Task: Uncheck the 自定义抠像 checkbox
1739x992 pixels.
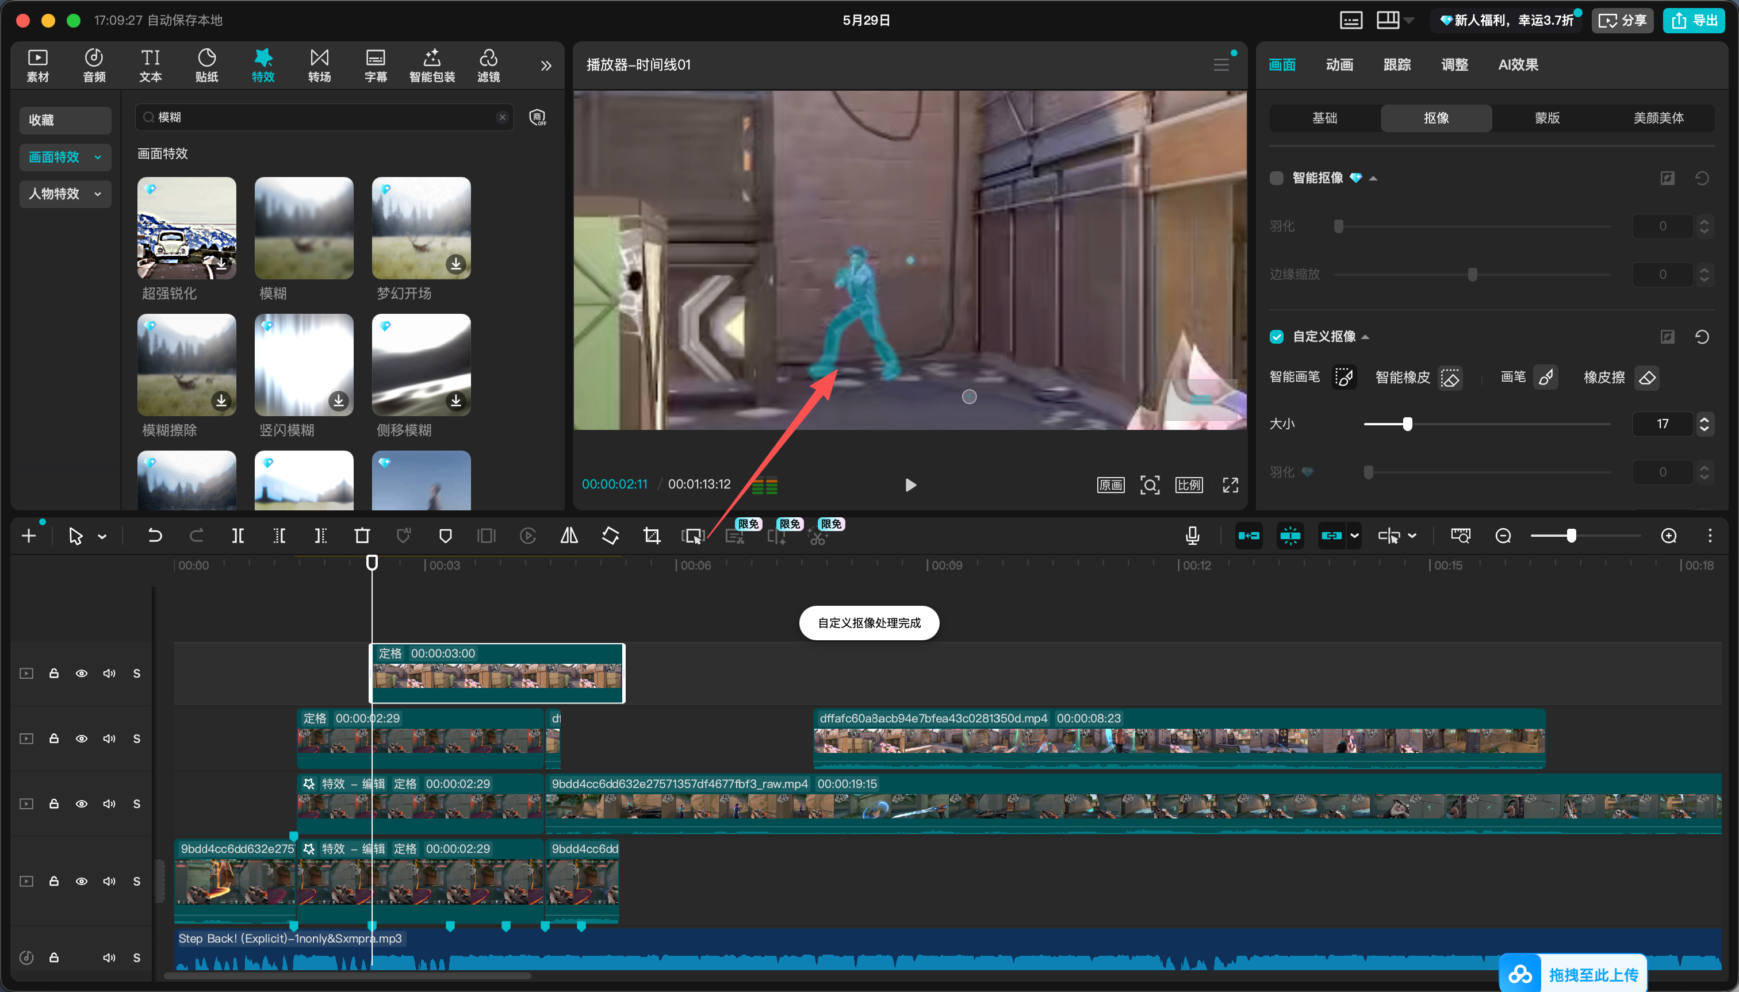Action: click(1277, 337)
